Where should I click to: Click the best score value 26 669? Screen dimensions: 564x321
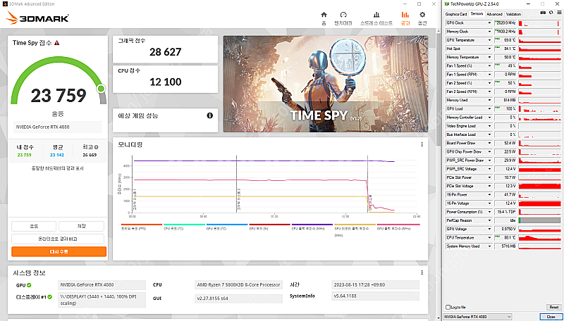point(90,155)
